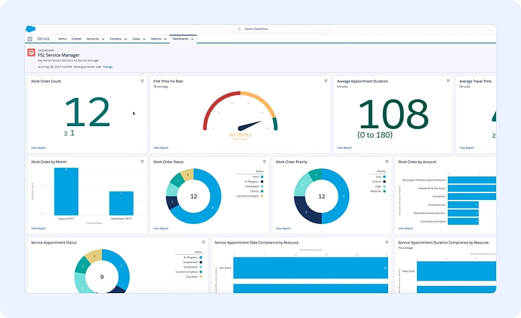Expand the Average Appointment Duration widget
The image size is (521, 318).
click(448, 81)
